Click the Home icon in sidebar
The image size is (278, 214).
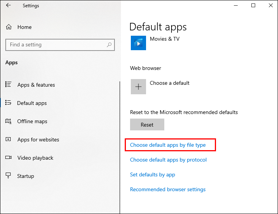pyautogui.click(x=9, y=27)
